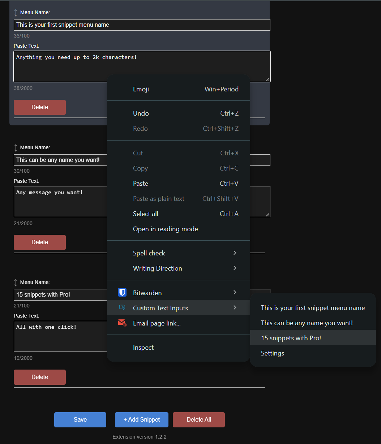Open the Spell check menu entry

click(x=179, y=253)
